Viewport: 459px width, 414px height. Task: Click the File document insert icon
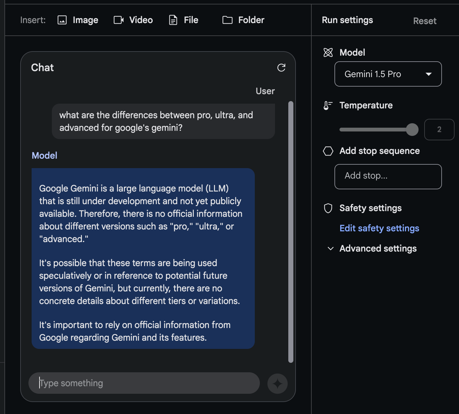pyautogui.click(x=173, y=20)
